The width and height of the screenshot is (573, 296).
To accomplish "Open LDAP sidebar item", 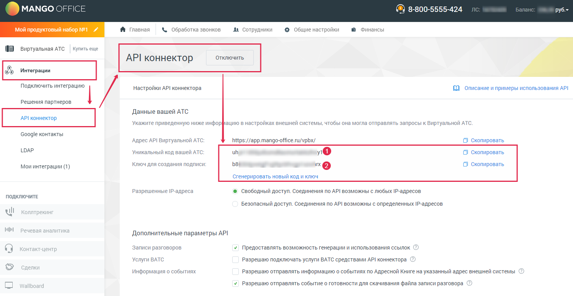I will [27, 150].
